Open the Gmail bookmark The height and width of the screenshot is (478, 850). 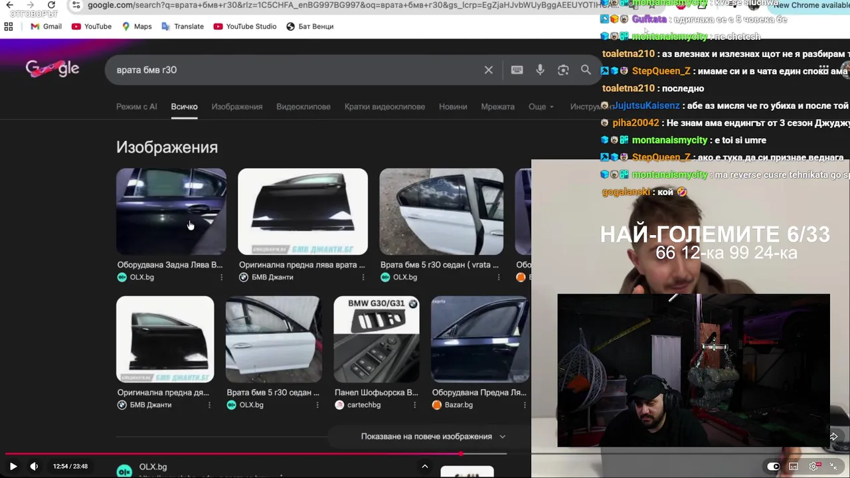coord(46,27)
